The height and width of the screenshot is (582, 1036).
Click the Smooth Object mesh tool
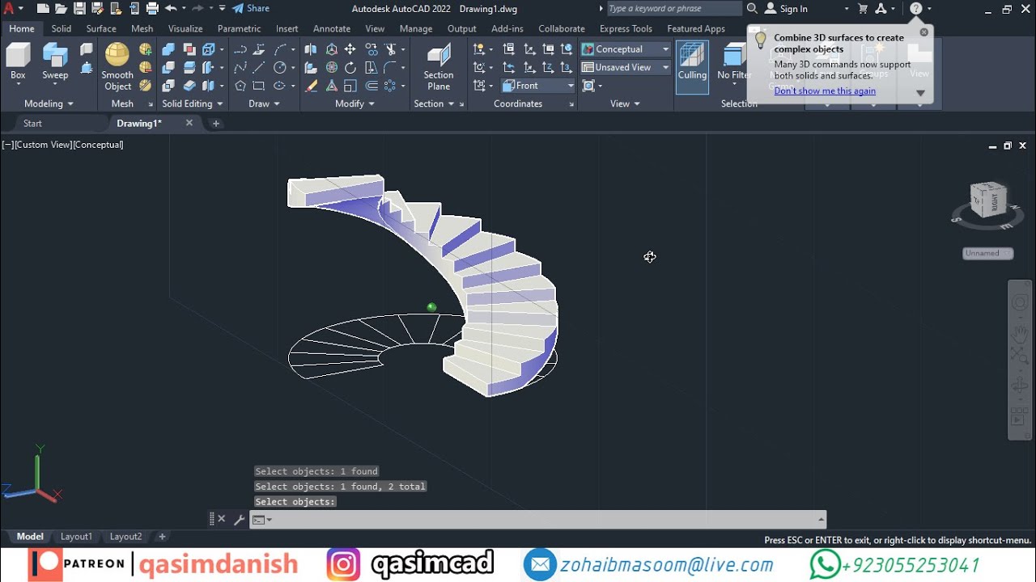coord(117,66)
